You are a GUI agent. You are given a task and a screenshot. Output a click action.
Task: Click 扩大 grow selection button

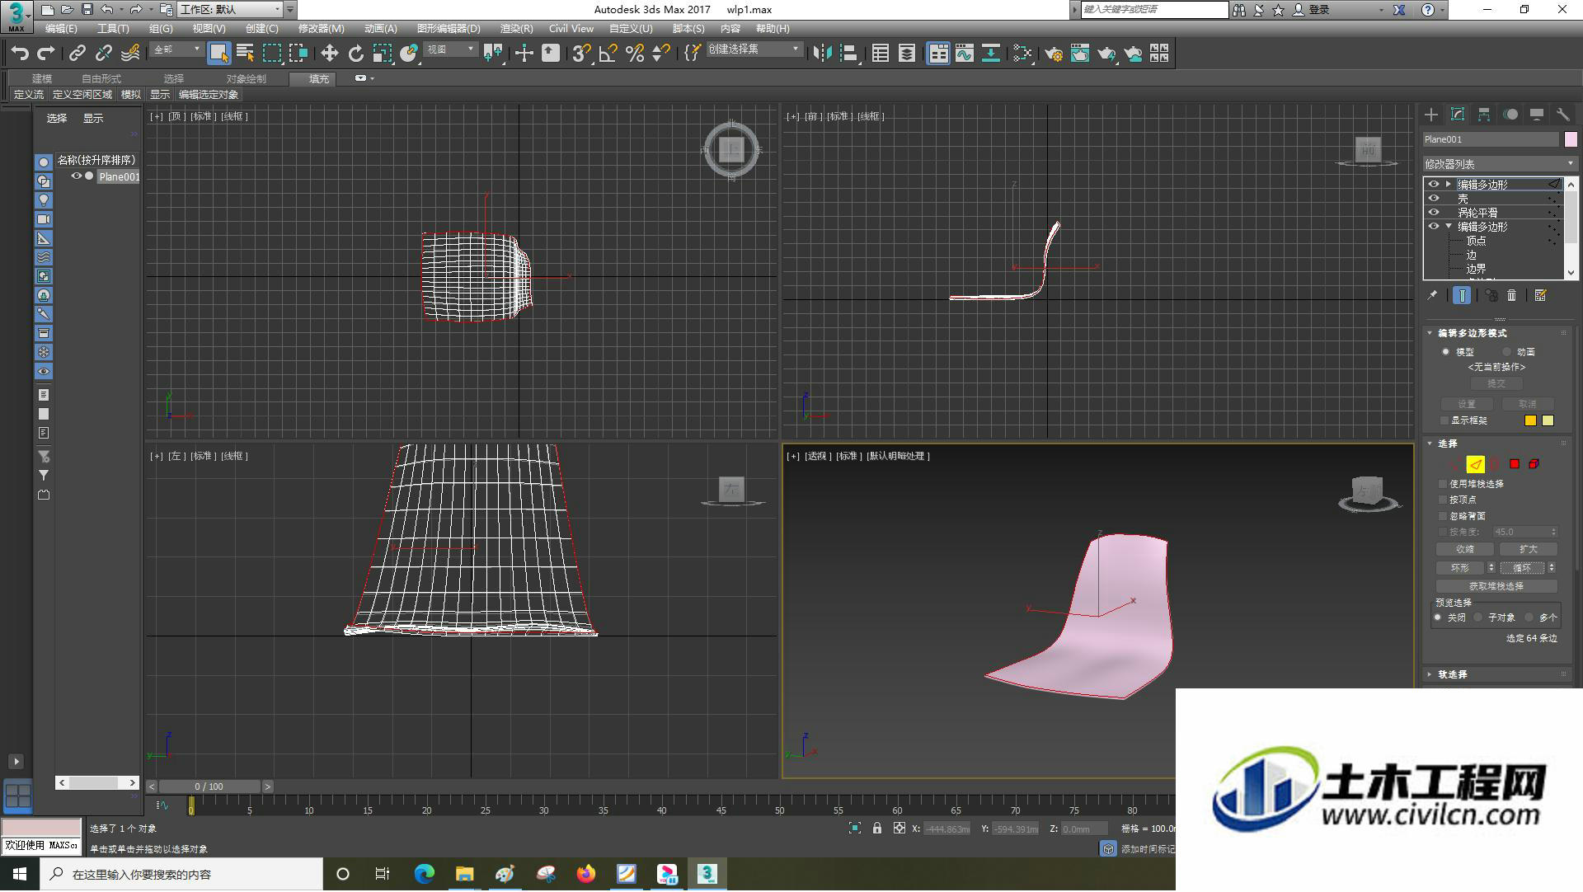click(1528, 549)
